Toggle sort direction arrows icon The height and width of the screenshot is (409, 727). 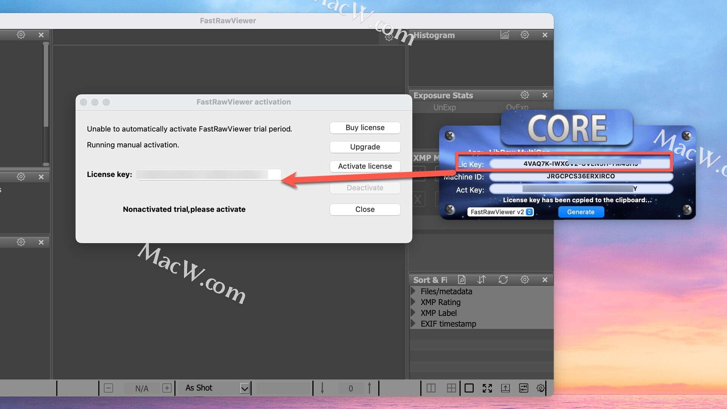tap(481, 280)
